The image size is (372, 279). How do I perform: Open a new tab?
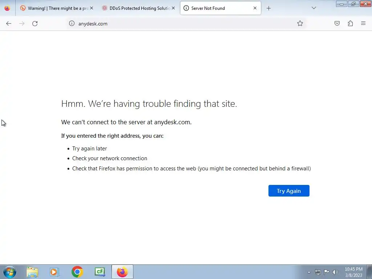[x=268, y=8]
